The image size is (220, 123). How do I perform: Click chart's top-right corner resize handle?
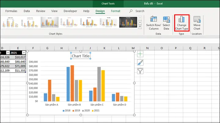tap(134, 51)
